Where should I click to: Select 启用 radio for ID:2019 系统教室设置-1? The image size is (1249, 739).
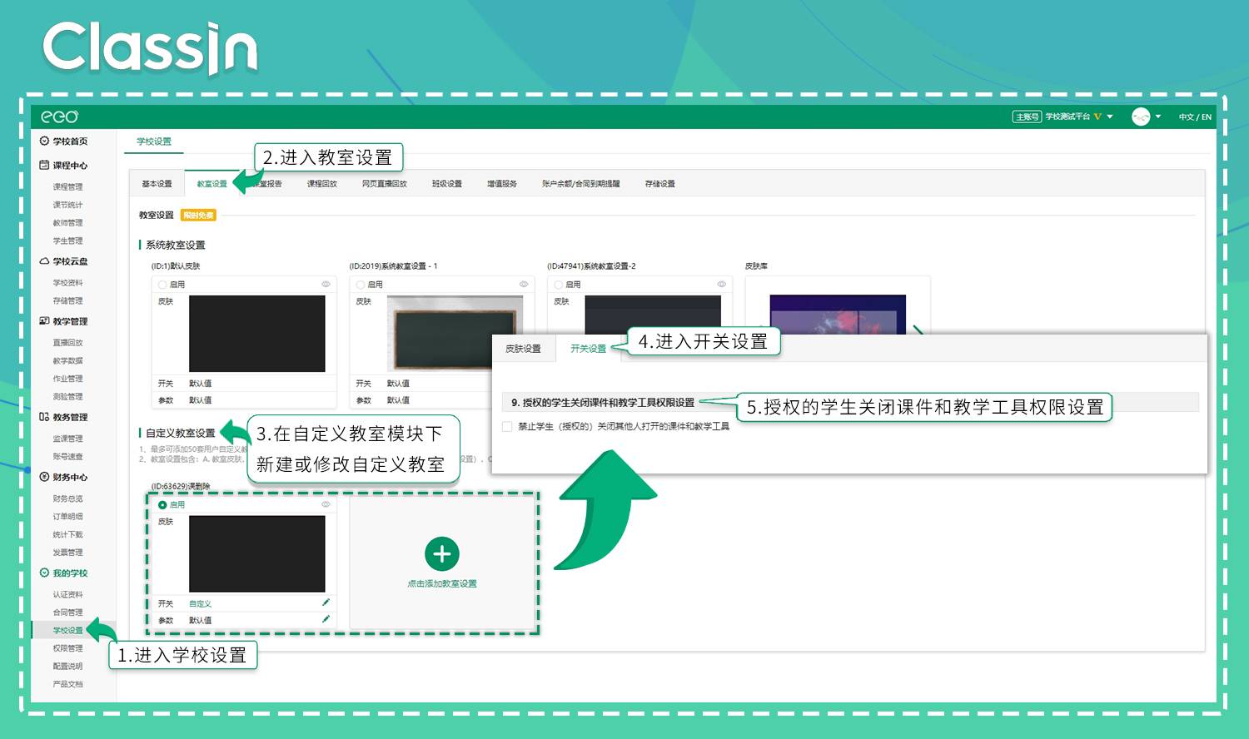click(x=361, y=285)
